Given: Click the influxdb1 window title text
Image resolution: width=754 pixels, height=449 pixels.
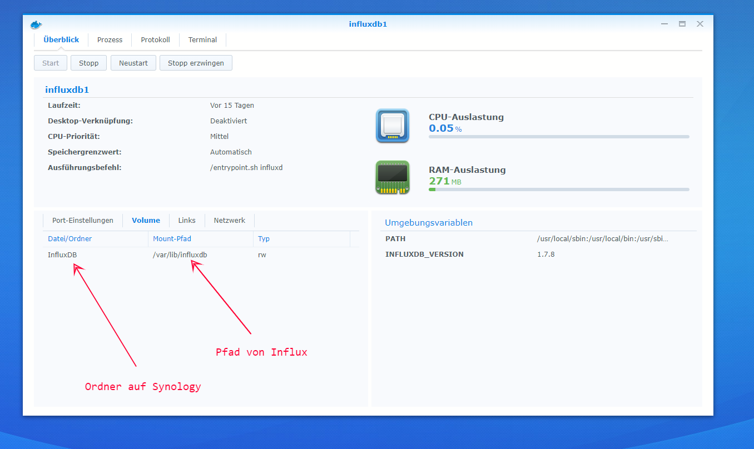Looking at the screenshot, I should [x=368, y=24].
